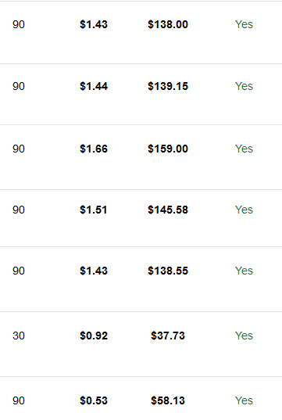The height and width of the screenshot is (420, 282).
Task: Click the $37.73 price
Action: pos(168,336)
